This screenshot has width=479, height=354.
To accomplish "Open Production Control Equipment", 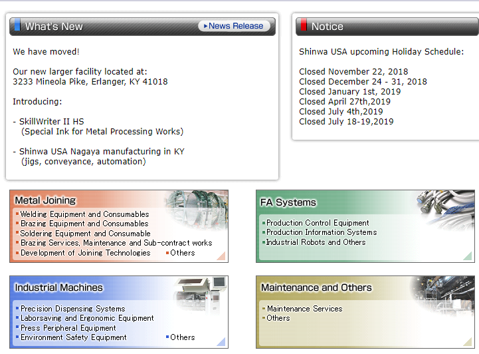I will pos(318,223).
